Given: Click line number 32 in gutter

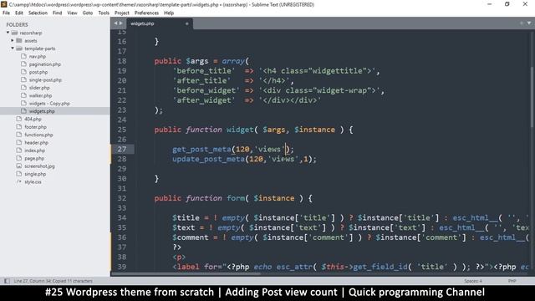Looking at the screenshot, I should [x=122, y=198].
